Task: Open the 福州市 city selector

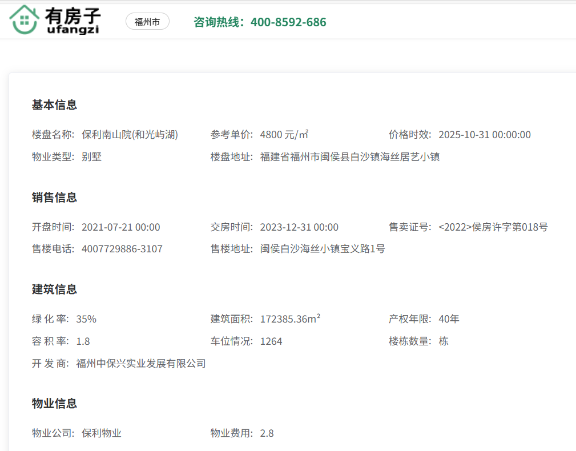Action: [147, 22]
